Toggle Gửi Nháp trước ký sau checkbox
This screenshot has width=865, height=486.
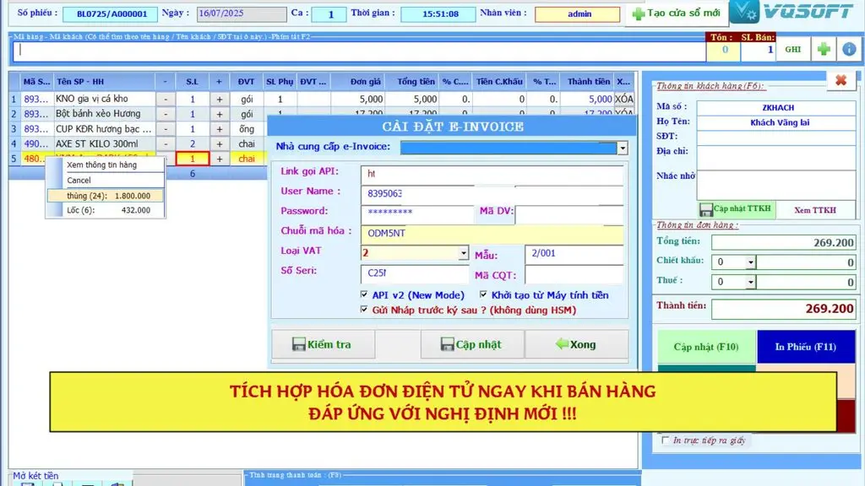tap(364, 310)
